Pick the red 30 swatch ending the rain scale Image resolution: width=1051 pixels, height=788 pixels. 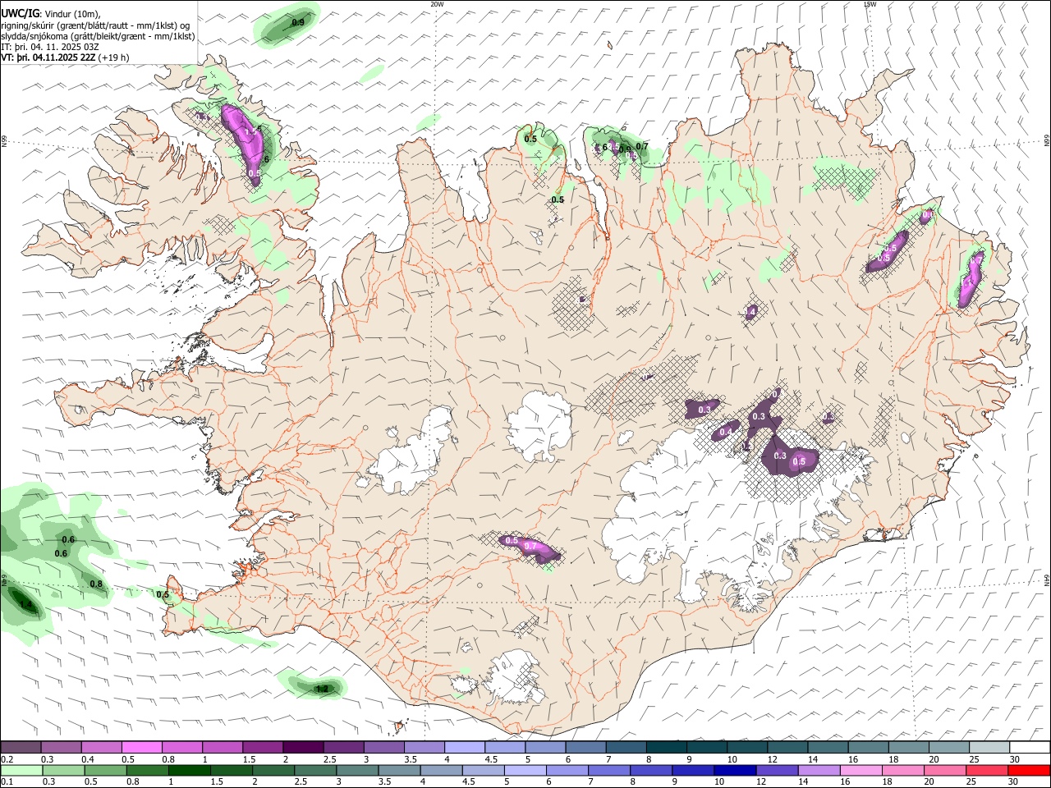tap(1028, 771)
